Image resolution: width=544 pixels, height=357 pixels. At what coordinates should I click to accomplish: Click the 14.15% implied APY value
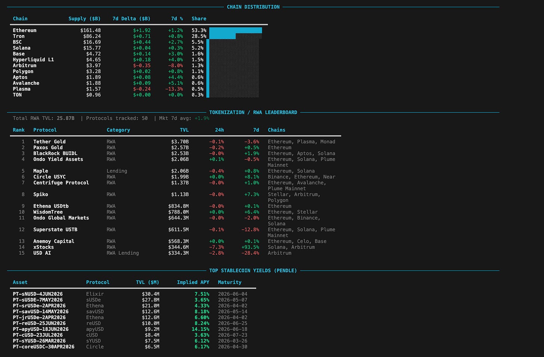coord(200,329)
